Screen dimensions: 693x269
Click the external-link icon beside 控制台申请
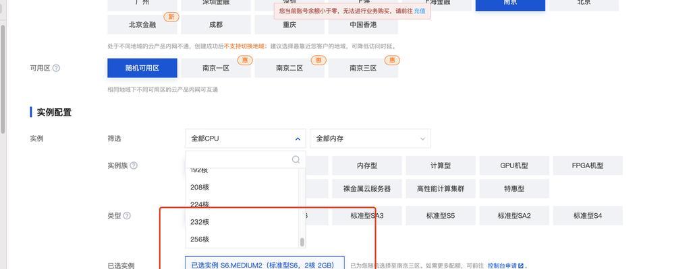coord(521,266)
